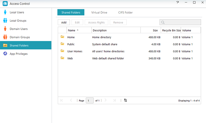Refresh the shared folders list
Image resolution: width=206 pixels, height=123 pixels.
point(126,100)
